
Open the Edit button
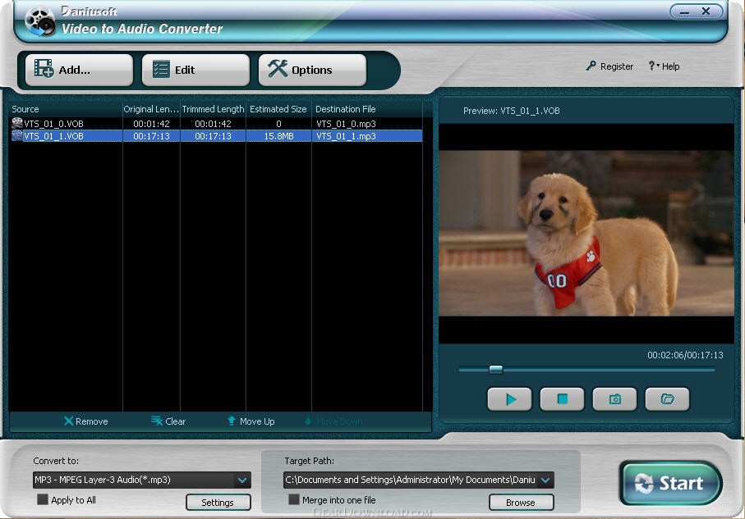tap(195, 70)
